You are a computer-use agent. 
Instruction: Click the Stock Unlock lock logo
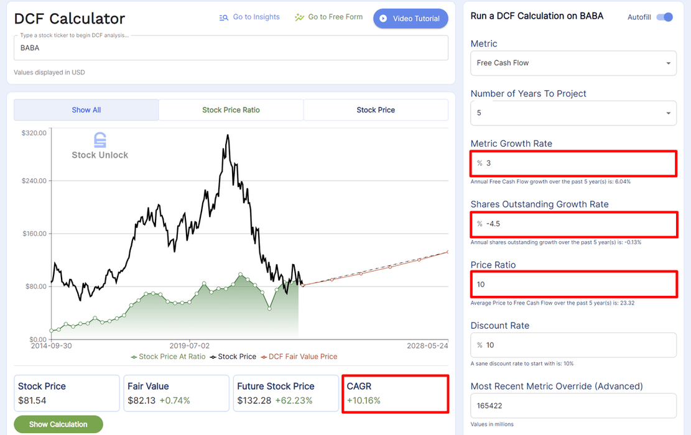click(100, 140)
